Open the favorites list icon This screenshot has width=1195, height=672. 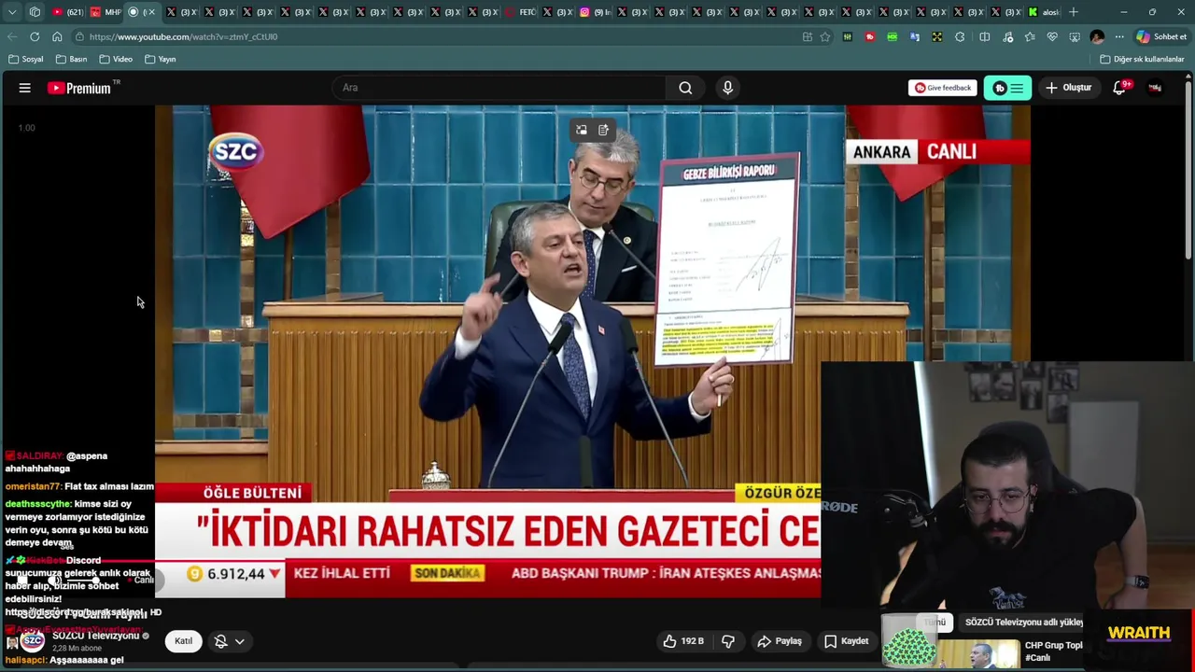coord(1030,36)
